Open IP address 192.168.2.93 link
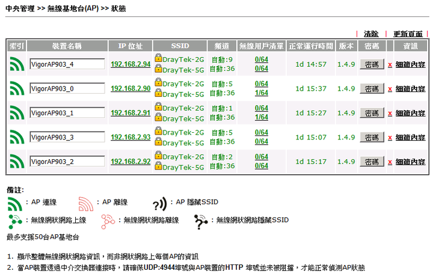 coord(131,137)
